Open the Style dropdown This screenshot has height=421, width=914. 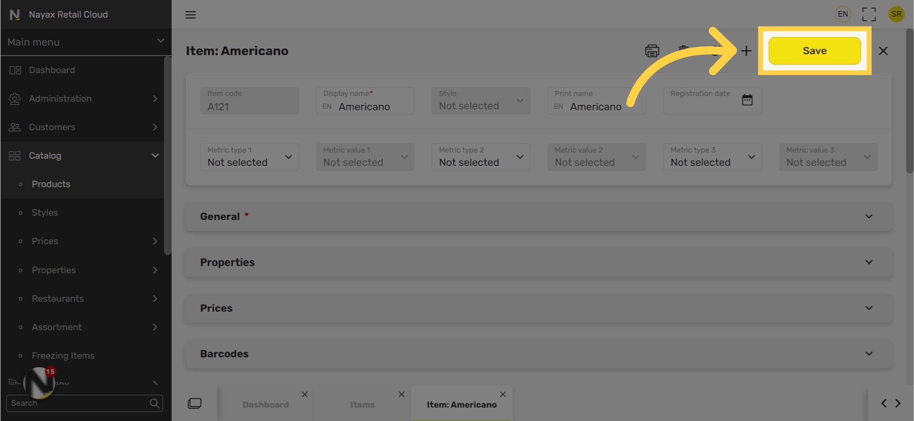481,101
